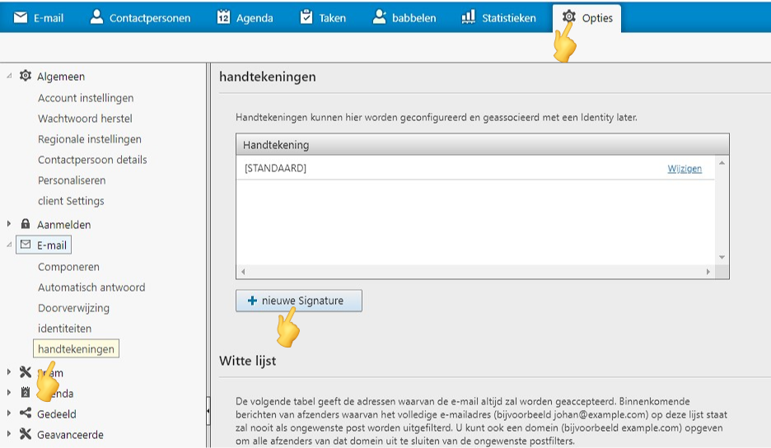
Task: Click the plus icon on nieuwe Signature
Action: point(252,301)
